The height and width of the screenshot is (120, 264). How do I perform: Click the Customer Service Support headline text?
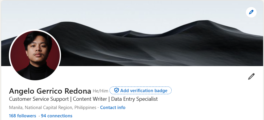pyautogui.click(x=39, y=99)
